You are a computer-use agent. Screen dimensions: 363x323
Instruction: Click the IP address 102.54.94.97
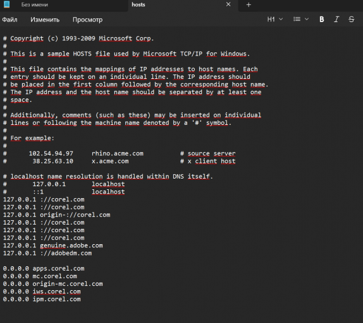click(x=51, y=153)
